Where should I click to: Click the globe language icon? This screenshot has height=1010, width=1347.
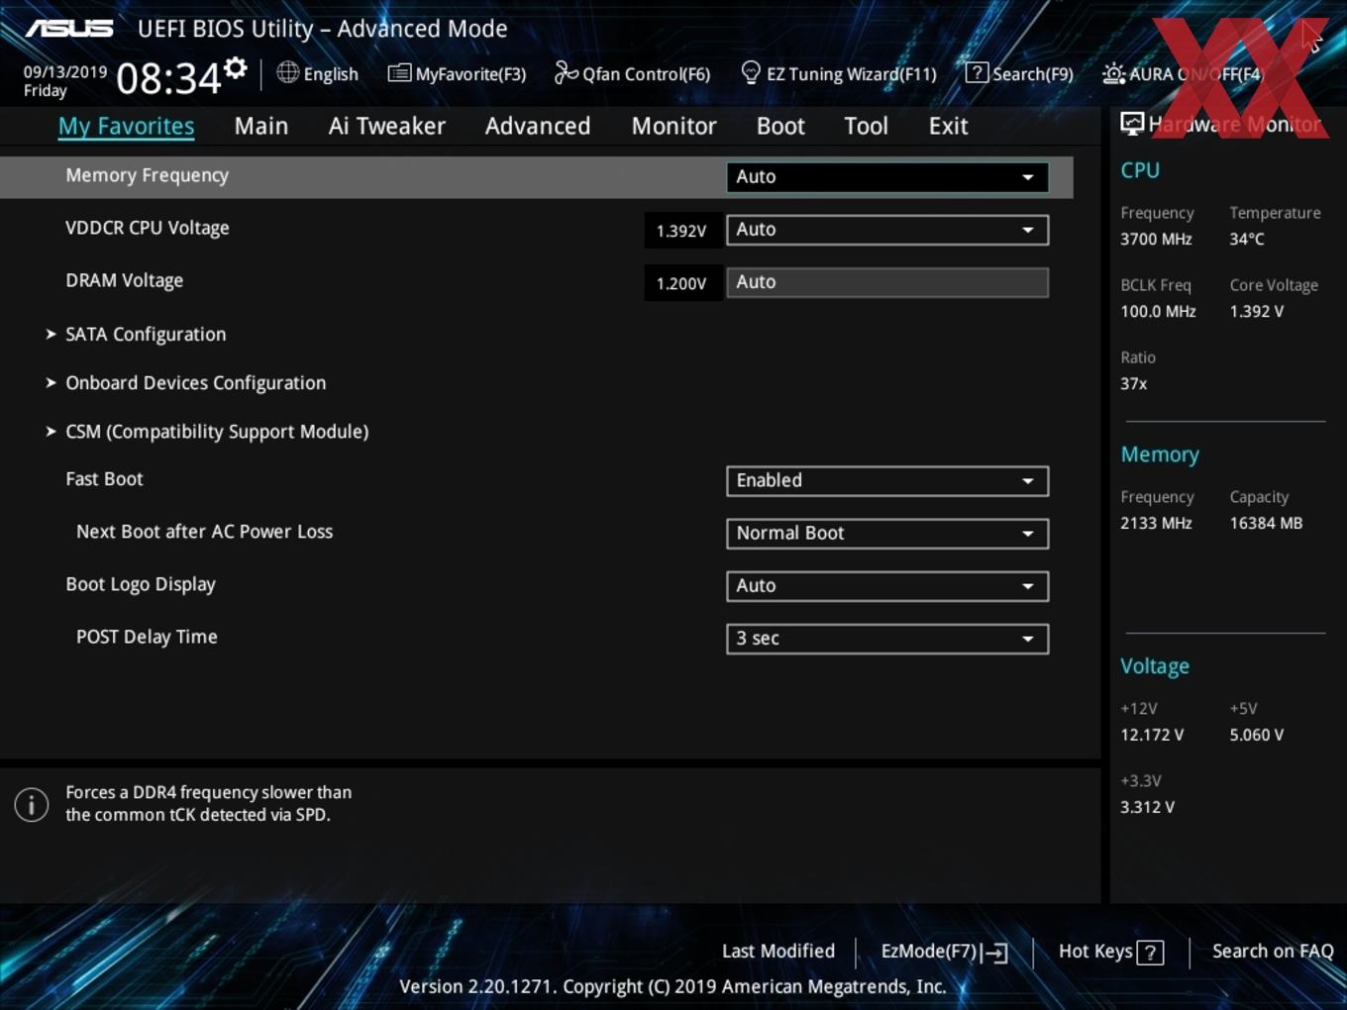tap(287, 72)
